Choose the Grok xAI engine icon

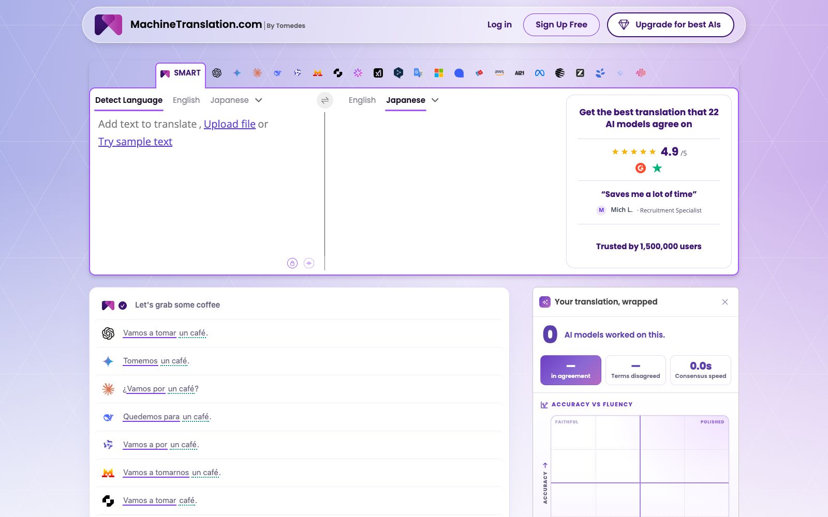[x=378, y=73]
